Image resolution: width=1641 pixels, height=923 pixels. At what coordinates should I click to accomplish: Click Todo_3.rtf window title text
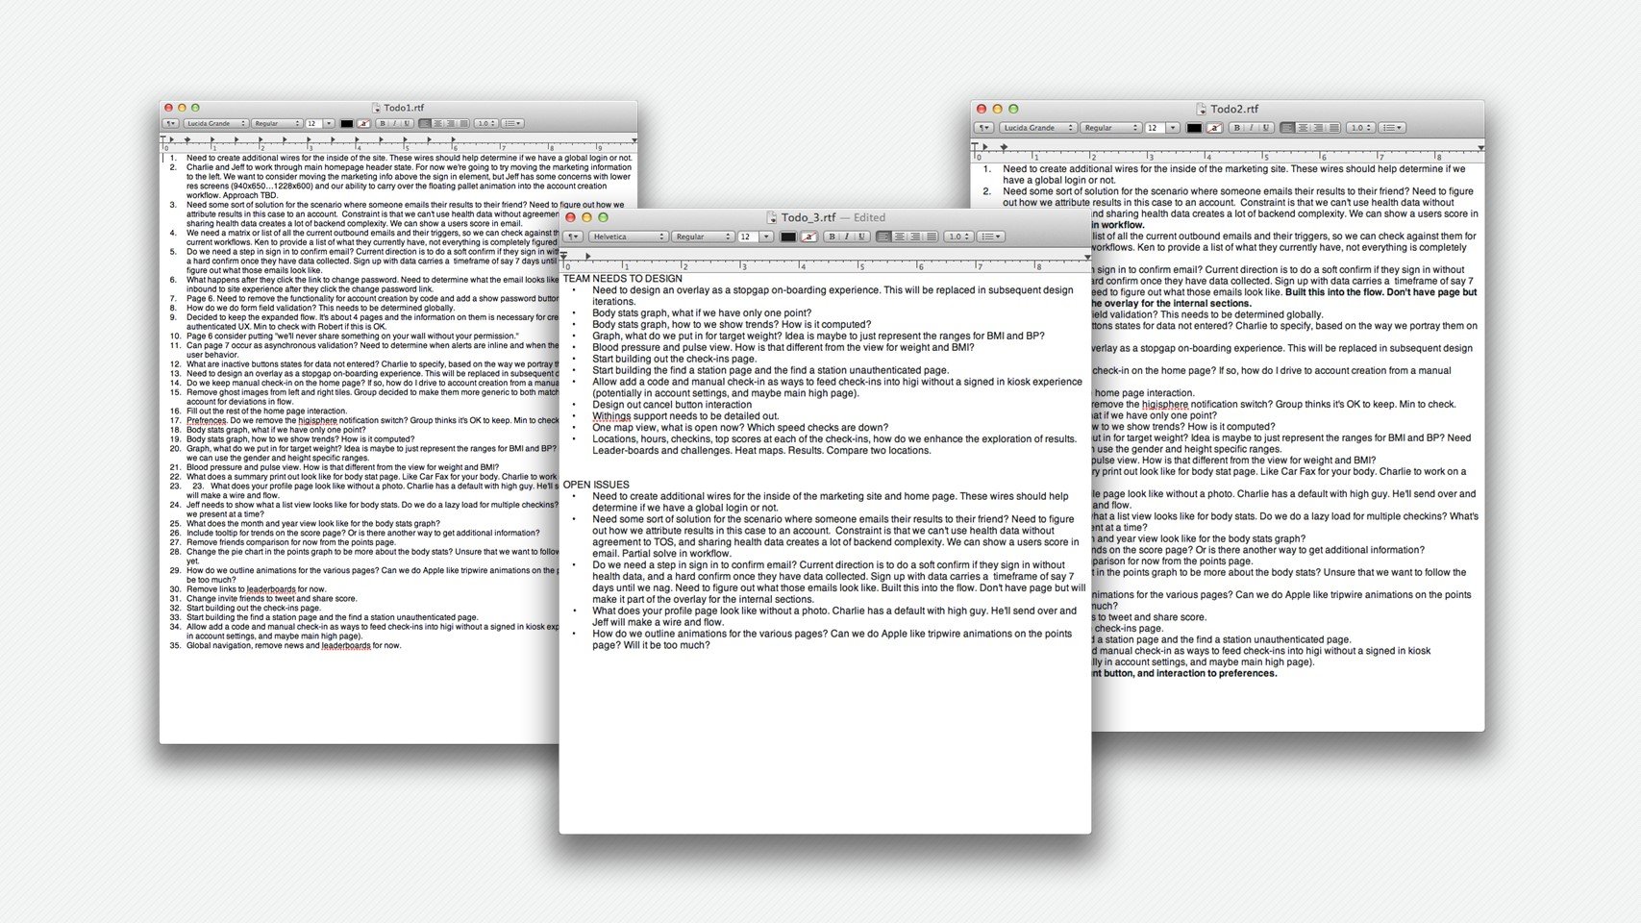point(808,218)
